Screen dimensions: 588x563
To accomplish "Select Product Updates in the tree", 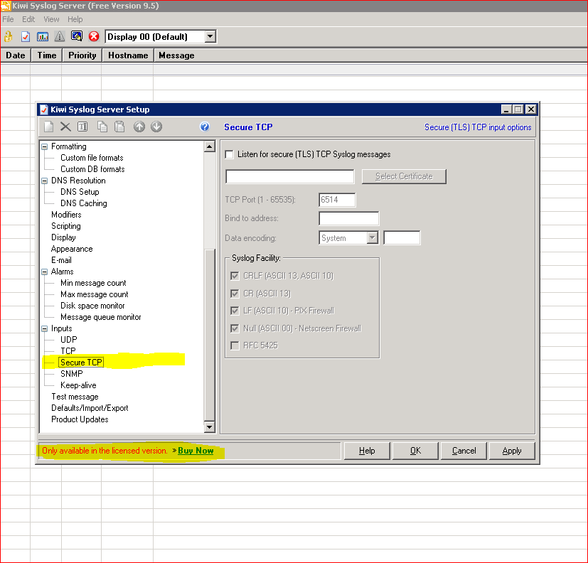I will click(x=80, y=419).
